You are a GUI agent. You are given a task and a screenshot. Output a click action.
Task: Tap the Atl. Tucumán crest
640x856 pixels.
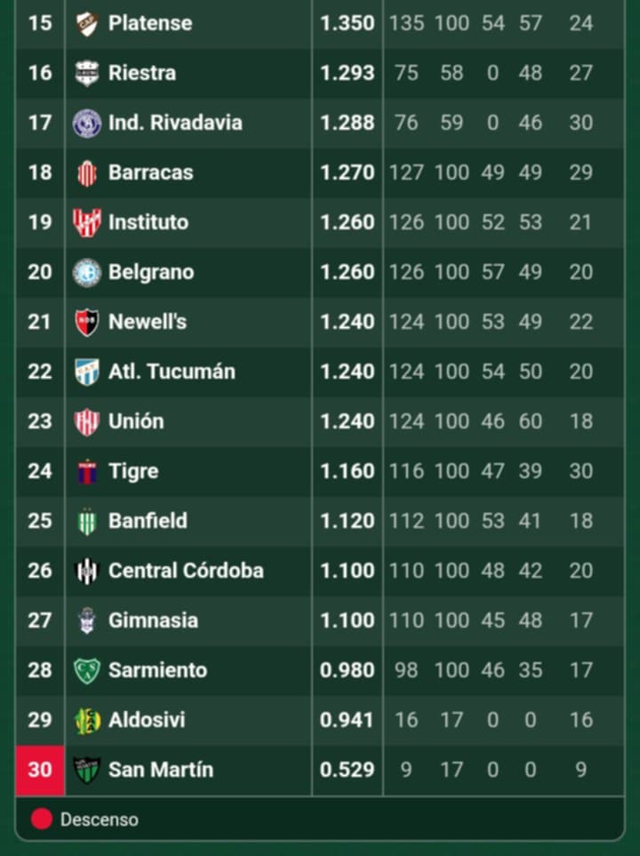(x=86, y=372)
